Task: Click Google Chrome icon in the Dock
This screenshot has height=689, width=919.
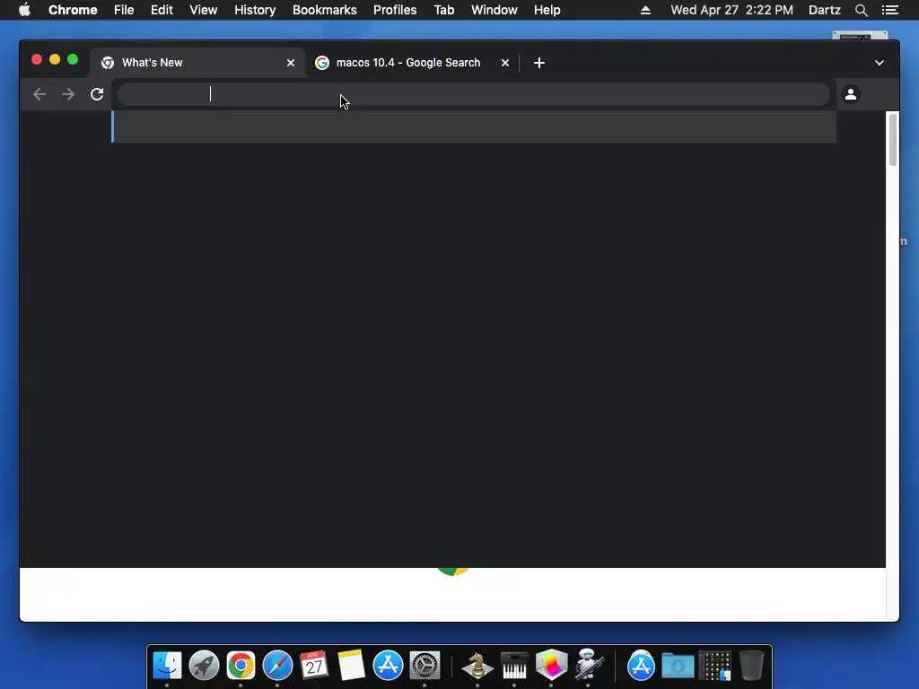Action: point(241,665)
